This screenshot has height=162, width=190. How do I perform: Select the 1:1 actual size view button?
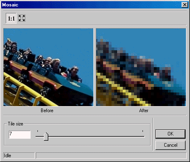(11, 18)
